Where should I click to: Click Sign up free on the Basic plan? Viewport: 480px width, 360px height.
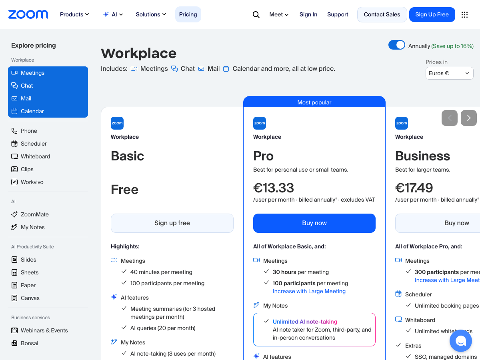pyautogui.click(x=172, y=223)
